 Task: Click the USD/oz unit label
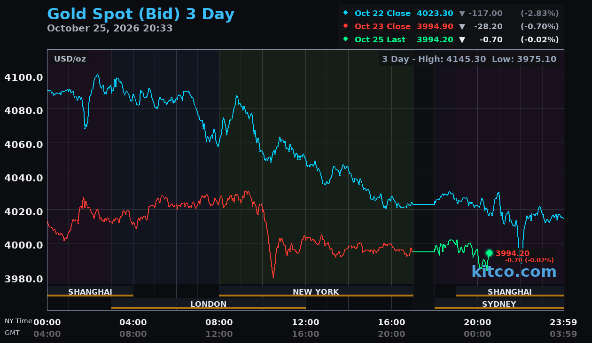(x=70, y=59)
